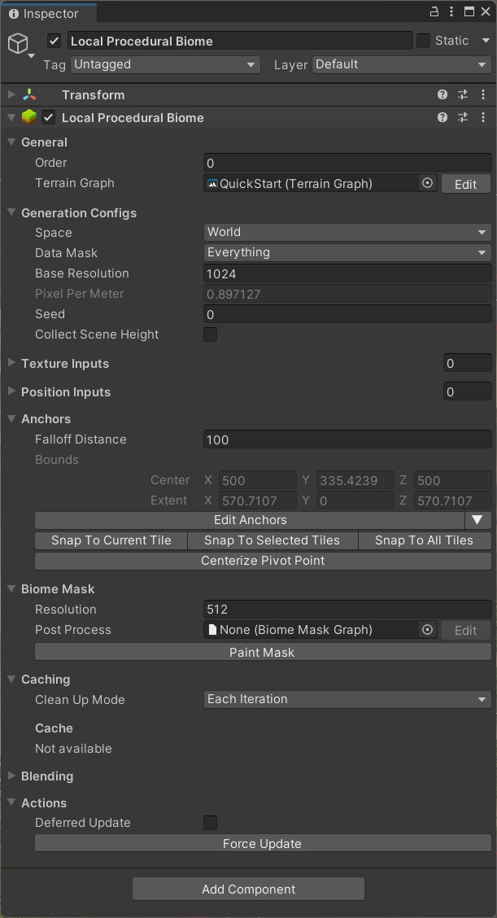Collapse the Generation Configs section
This screenshot has width=497, height=918.
[11, 212]
